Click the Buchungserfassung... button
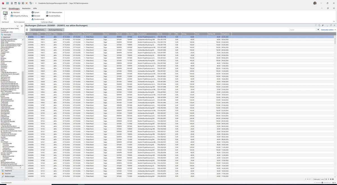 click(x=56, y=29)
